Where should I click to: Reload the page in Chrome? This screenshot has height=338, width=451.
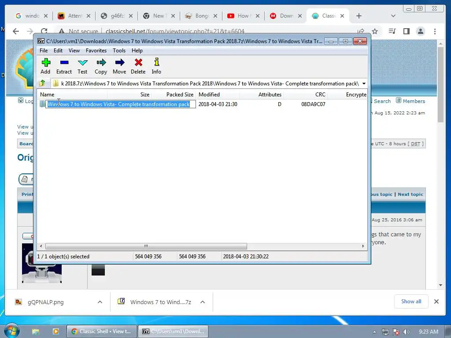pos(44,31)
